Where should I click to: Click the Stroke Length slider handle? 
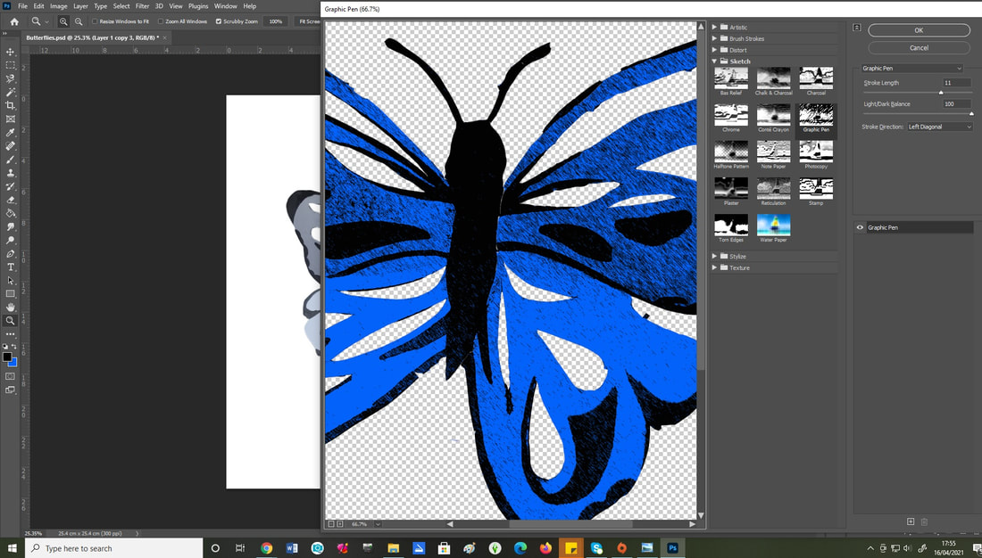click(x=941, y=92)
